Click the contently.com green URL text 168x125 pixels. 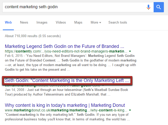66,51
